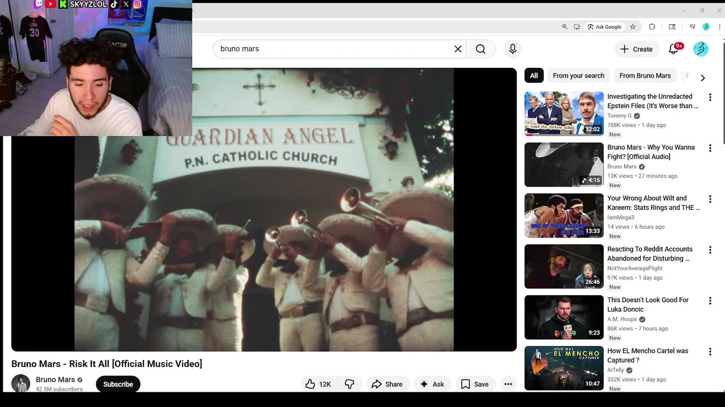725x407 pixels.
Task: Open options menu for Wilt and Kareem video
Action: coord(710,199)
